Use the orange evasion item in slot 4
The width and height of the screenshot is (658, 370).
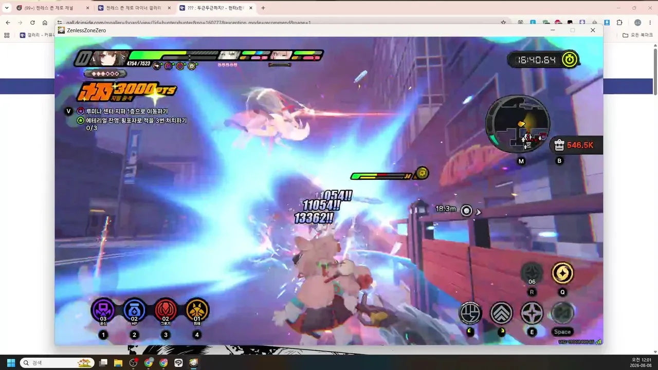click(197, 310)
